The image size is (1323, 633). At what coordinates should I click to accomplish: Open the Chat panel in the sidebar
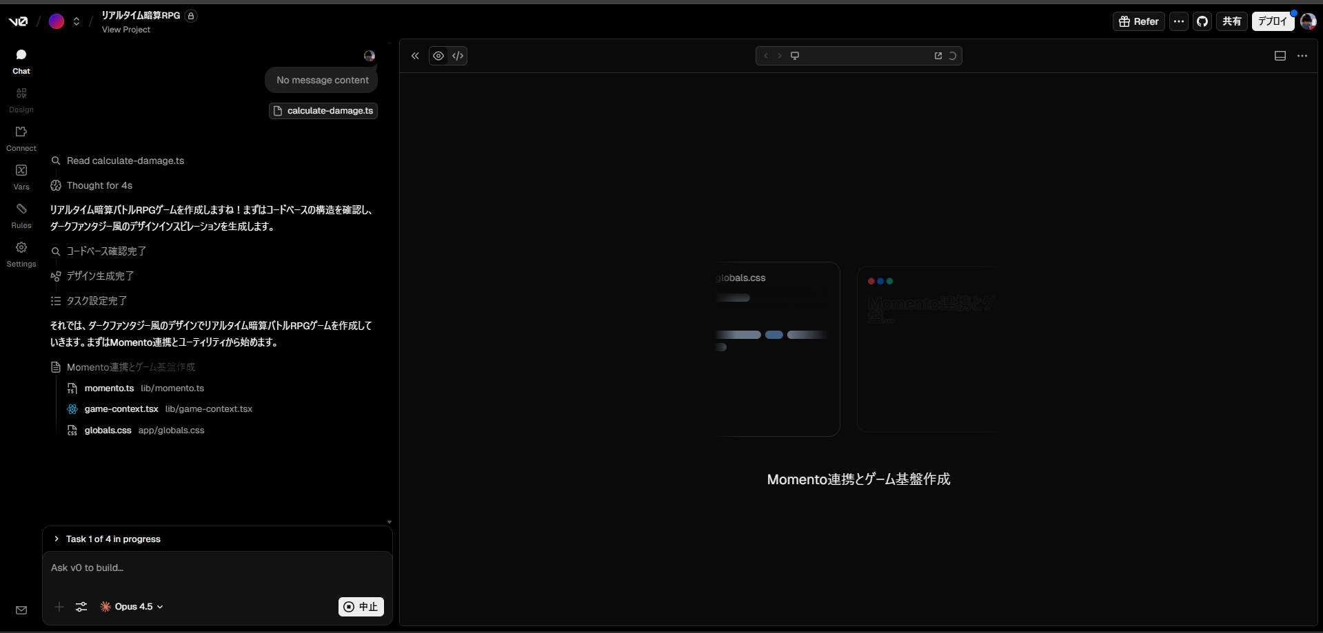pos(21,61)
